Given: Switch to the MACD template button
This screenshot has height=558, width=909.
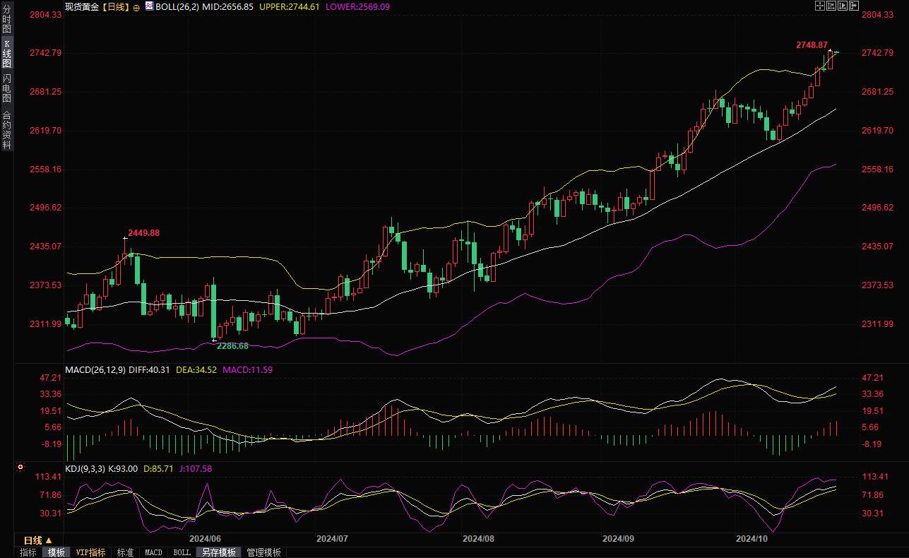Looking at the screenshot, I should pos(153,552).
